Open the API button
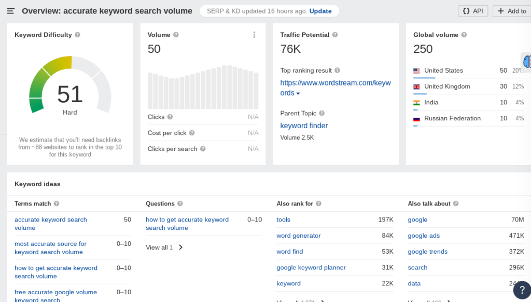The width and height of the screenshot is (531, 302). [472, 11]
